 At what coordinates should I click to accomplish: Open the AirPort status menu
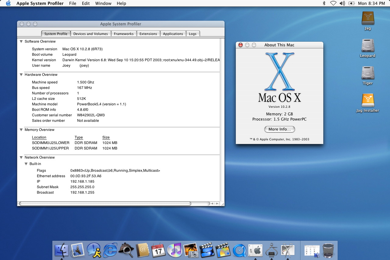coord(333,3)
